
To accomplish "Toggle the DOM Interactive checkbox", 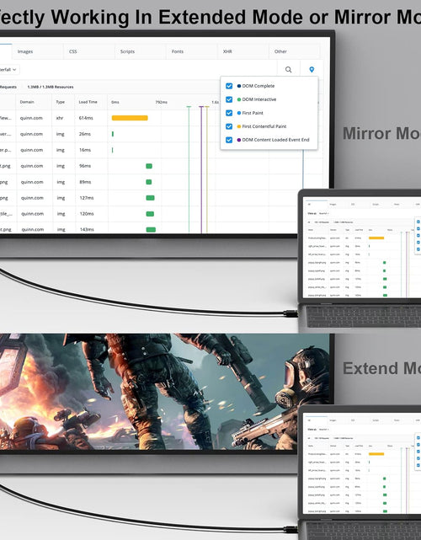I will click(229, 99).
